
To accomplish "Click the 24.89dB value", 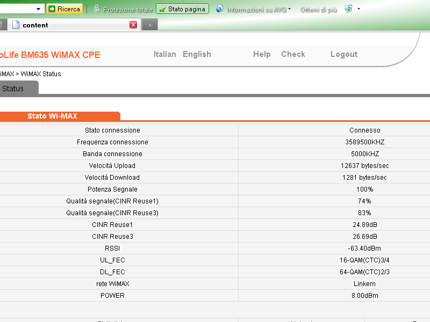I will tap(365, 224).
